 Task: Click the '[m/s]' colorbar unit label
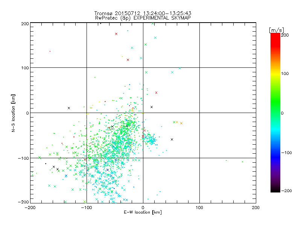coord(276,30)
